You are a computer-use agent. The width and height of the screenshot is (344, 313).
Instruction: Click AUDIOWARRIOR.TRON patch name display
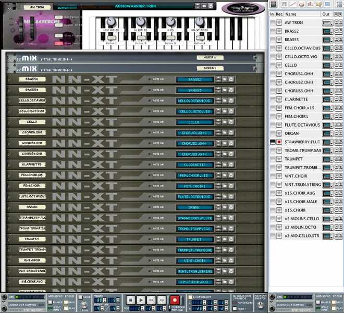pos(136,6)
